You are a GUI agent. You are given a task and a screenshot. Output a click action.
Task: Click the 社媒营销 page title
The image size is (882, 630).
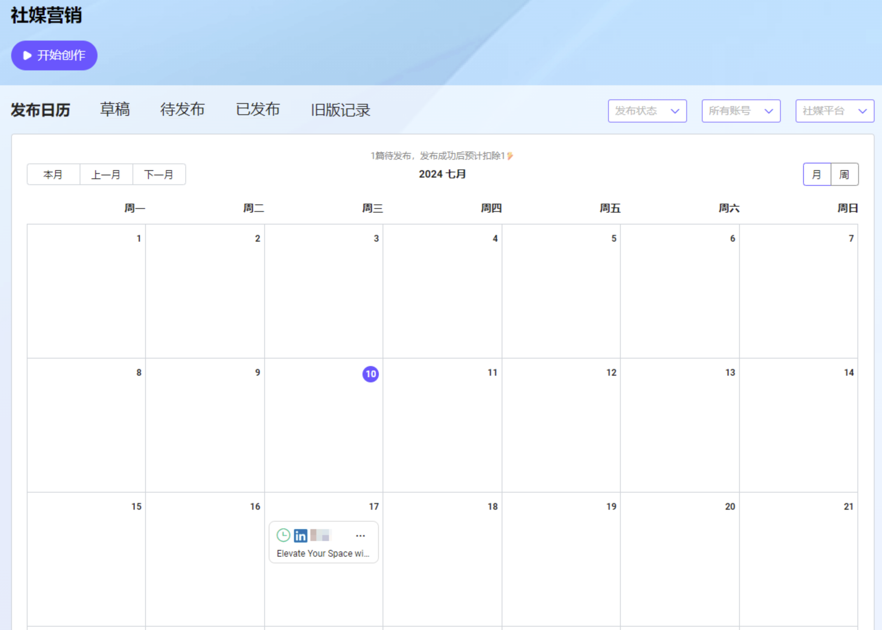coord(46,16)
